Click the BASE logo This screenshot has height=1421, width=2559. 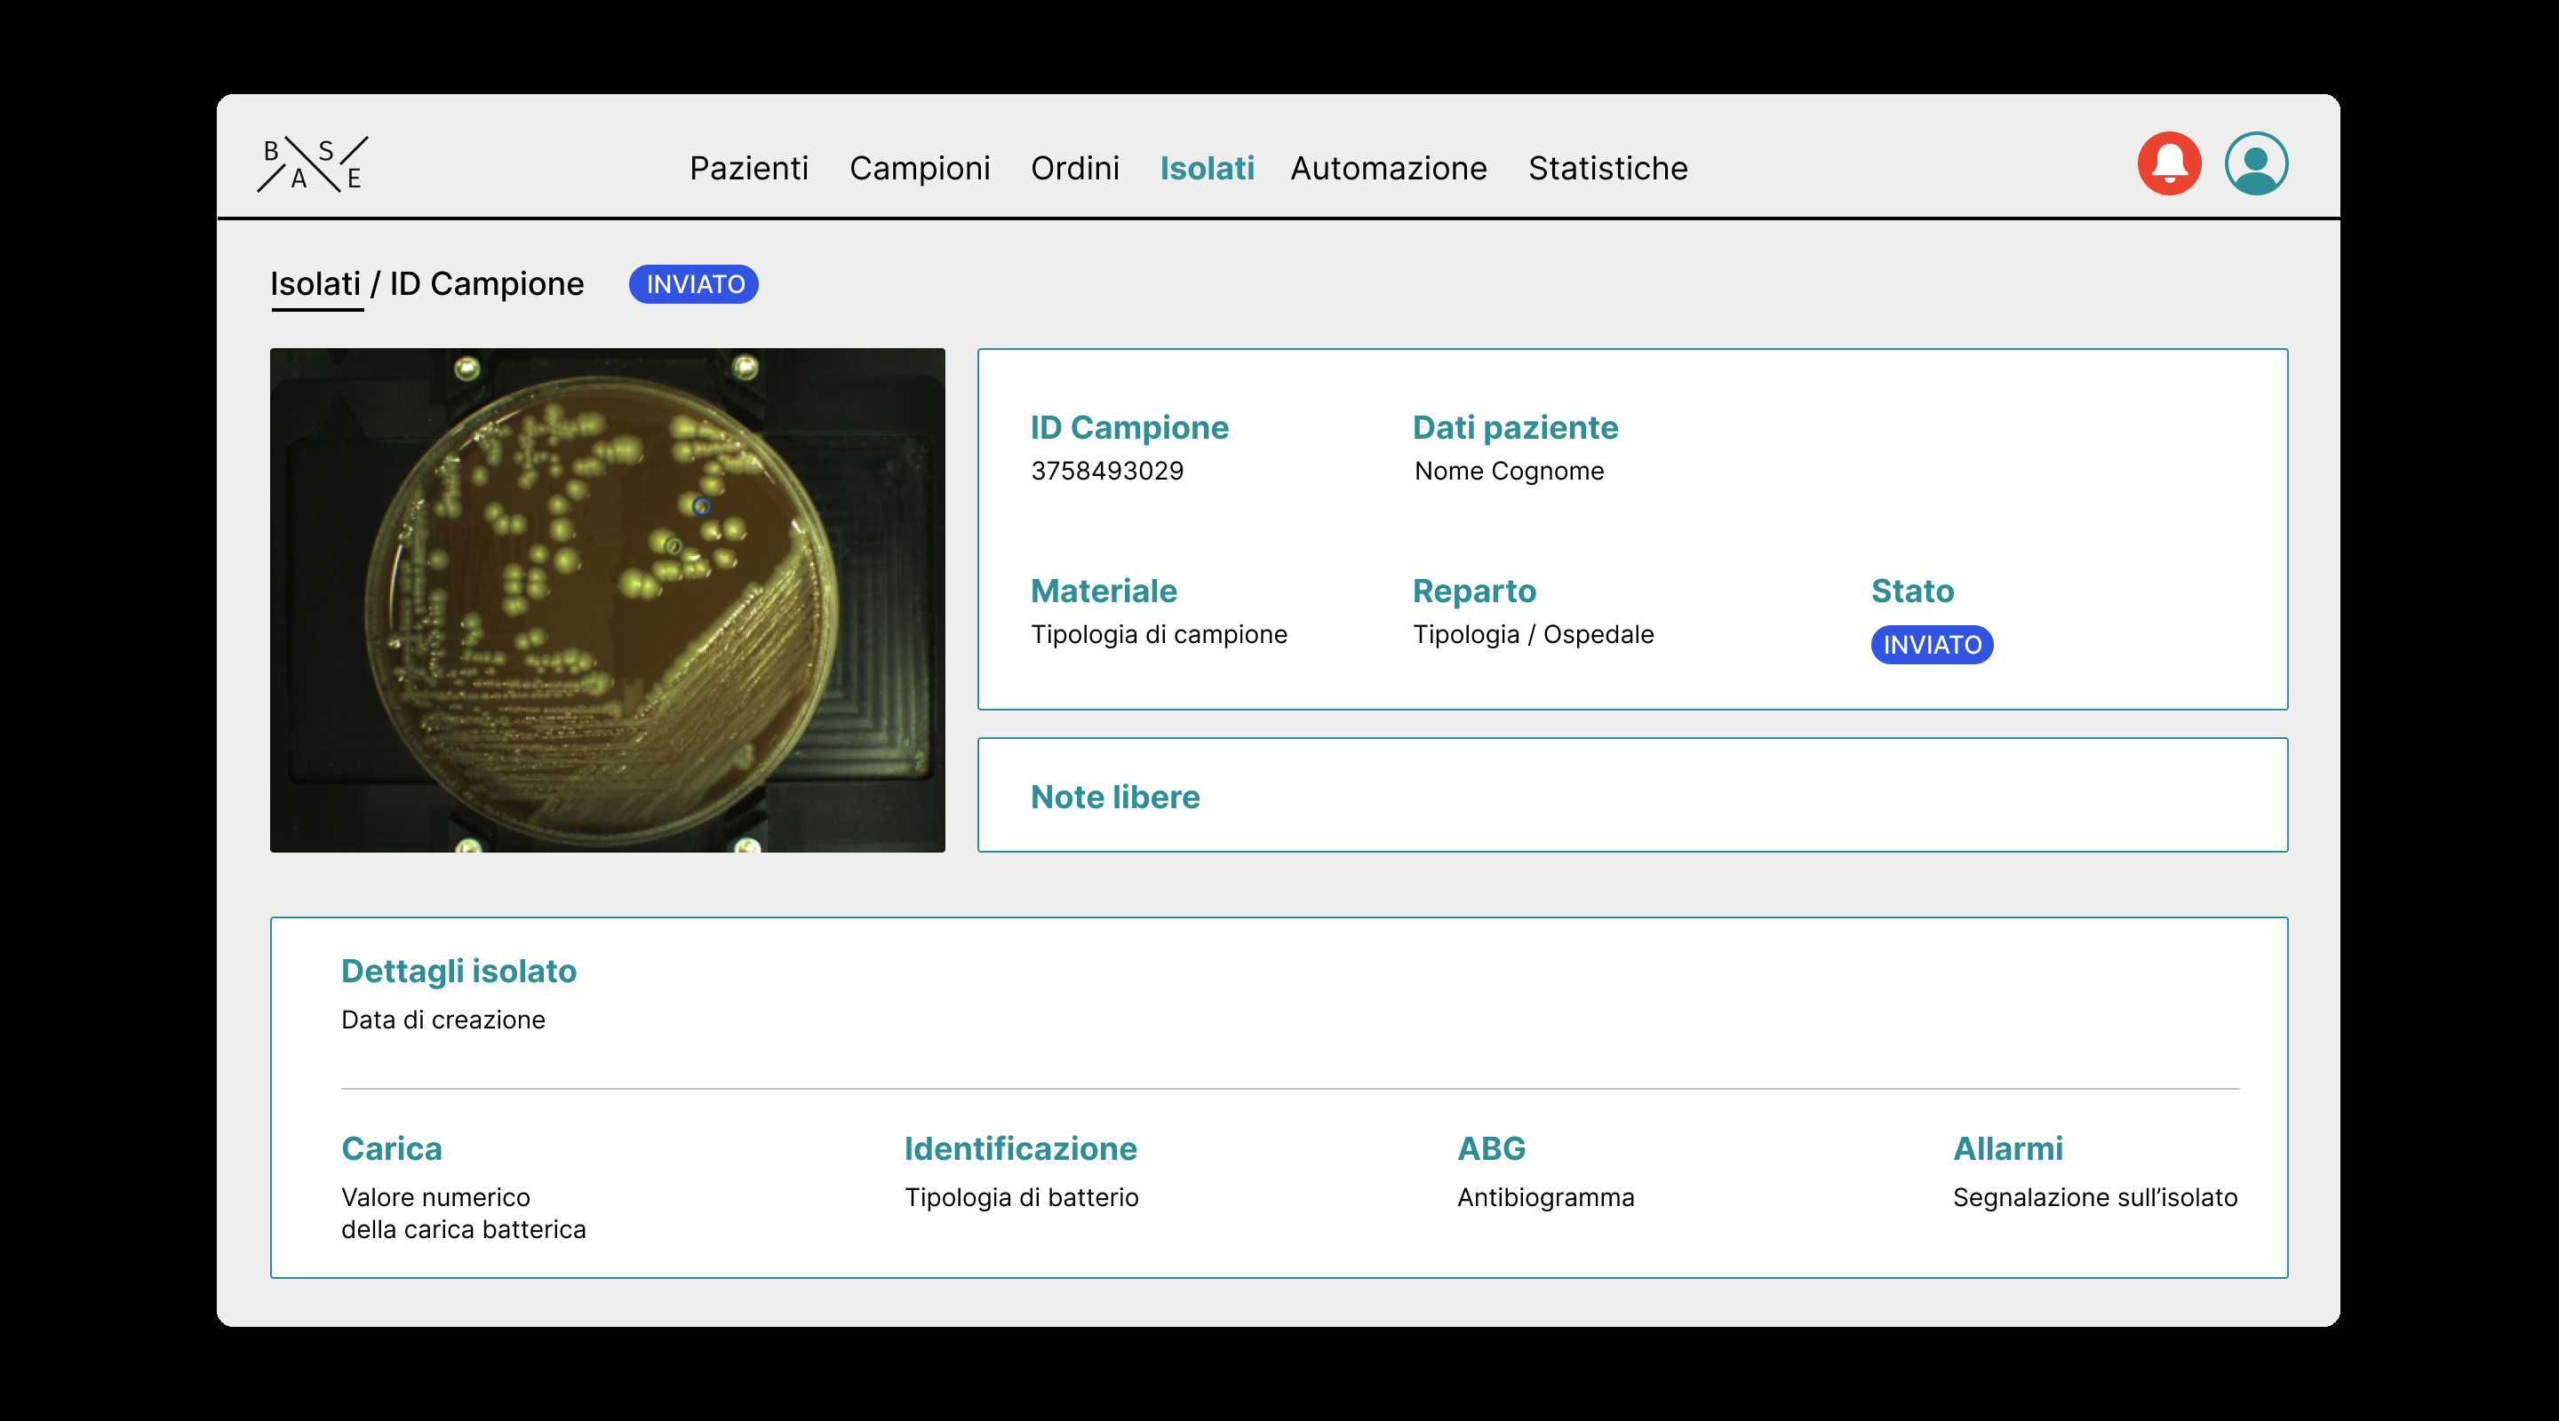(x=313, y=165)
